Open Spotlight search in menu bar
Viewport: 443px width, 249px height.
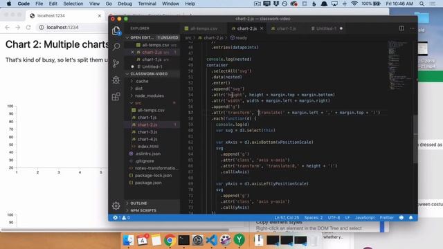(x=422, y=3)
